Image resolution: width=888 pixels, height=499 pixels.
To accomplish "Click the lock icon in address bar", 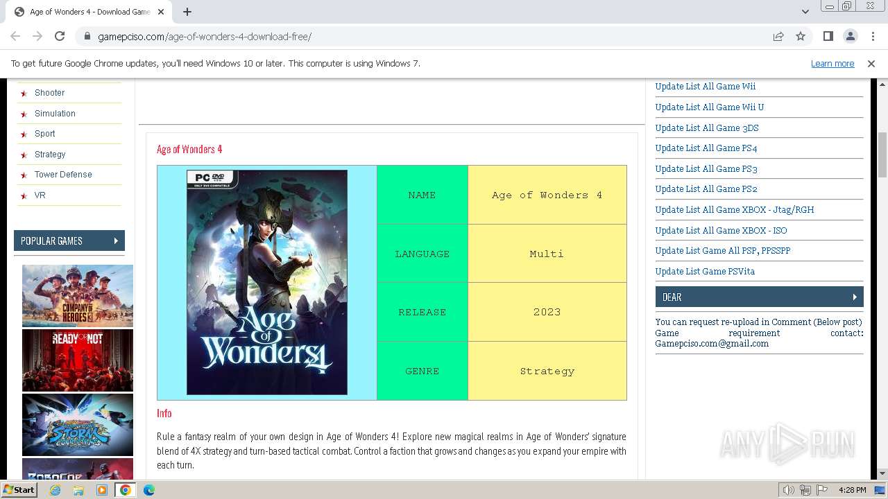I will (x=87, y=36).
